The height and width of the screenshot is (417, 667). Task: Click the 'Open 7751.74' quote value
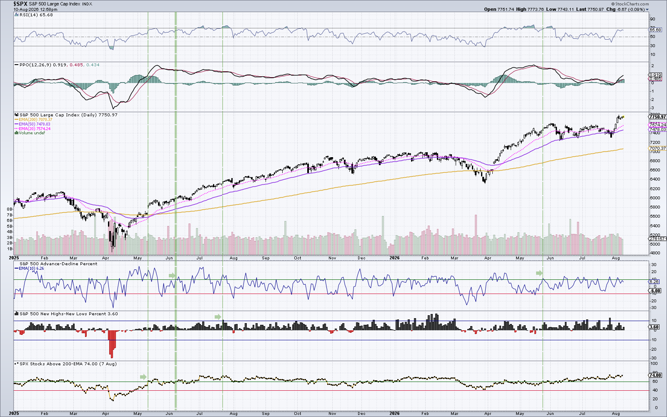click(499, 10)
